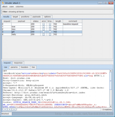This screenshot has height=117, width=115.
Task: Select the 'girl' payload cell
Action: pos(21,32)
